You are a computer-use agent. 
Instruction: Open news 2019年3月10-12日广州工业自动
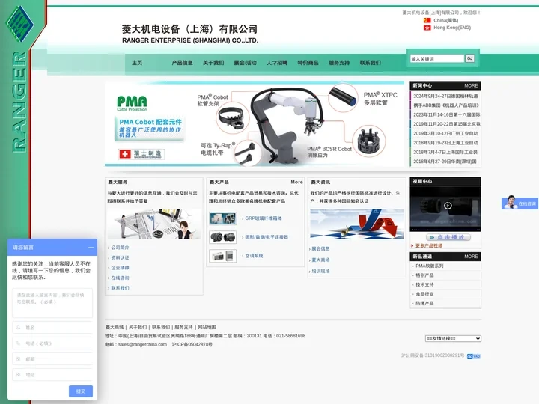pyautogui.click(x=445, y=133)
